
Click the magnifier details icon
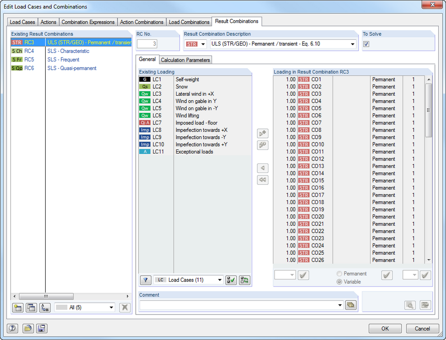click(410, 305)
